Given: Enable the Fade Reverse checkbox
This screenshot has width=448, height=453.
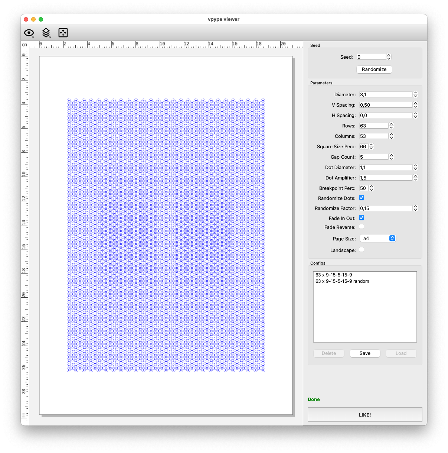Looking at the screenshot, I should point(362,226).
